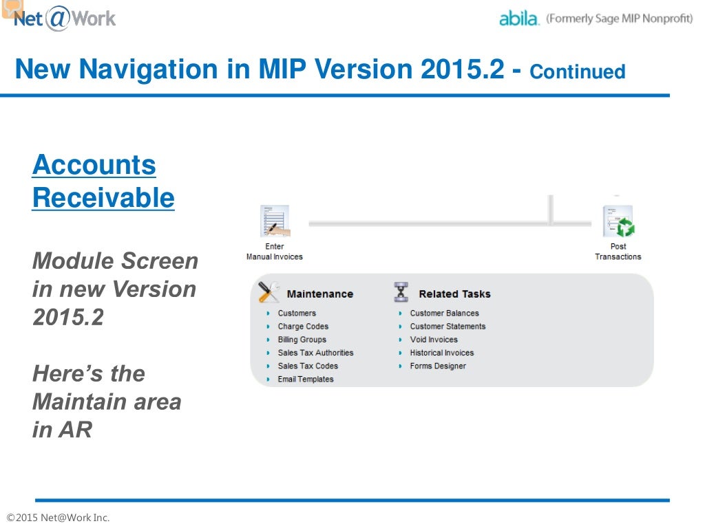Click the bullet arrow beside Customers
The width and height of the screenshot is (705, 528).
[x=268, y=313]
